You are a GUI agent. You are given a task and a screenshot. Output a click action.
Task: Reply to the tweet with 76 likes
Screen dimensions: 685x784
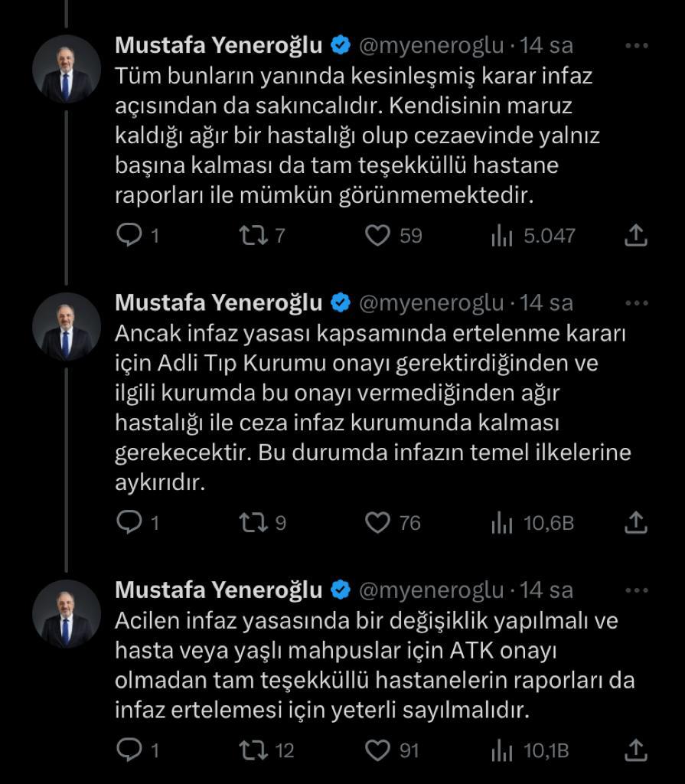pyautogui.click(x=127, y=522)
